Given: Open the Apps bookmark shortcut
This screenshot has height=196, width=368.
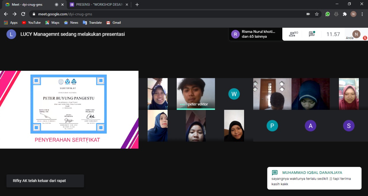Looking at the screenshot, I should pyautogui.click(x=11, y=22).
